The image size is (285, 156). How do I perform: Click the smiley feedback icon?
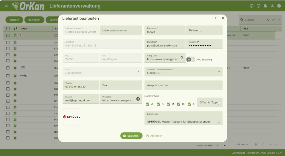(258, 6)
